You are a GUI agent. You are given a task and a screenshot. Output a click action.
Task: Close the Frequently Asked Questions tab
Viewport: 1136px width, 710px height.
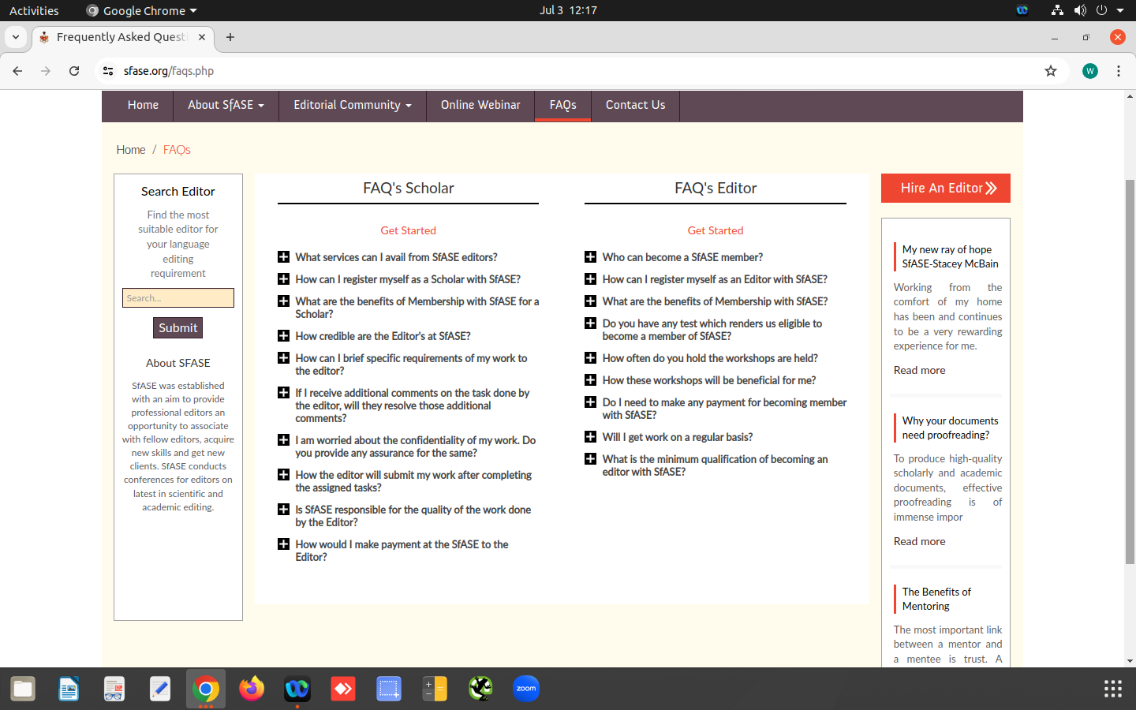coord(202,37)
